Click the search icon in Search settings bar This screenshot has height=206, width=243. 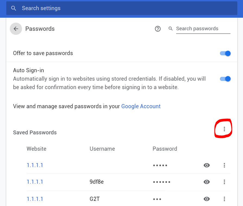[x=14, y=8]
